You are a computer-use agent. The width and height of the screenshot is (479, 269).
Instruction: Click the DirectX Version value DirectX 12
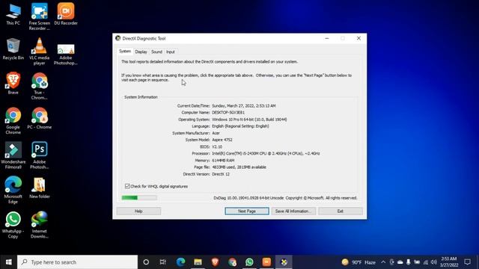pos(221,174)
